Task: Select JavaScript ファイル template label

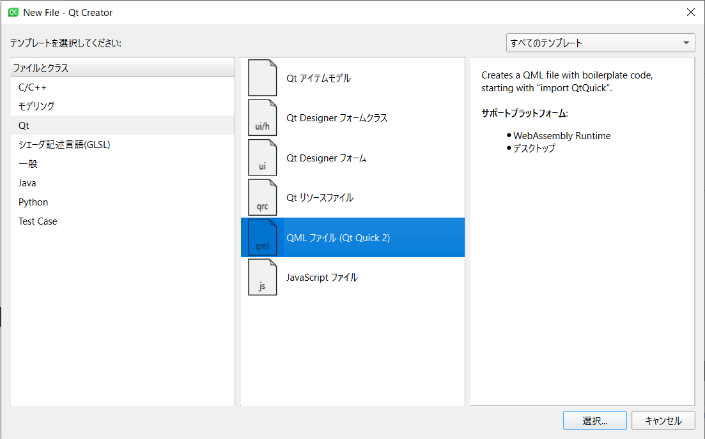Action: point(322,278)
